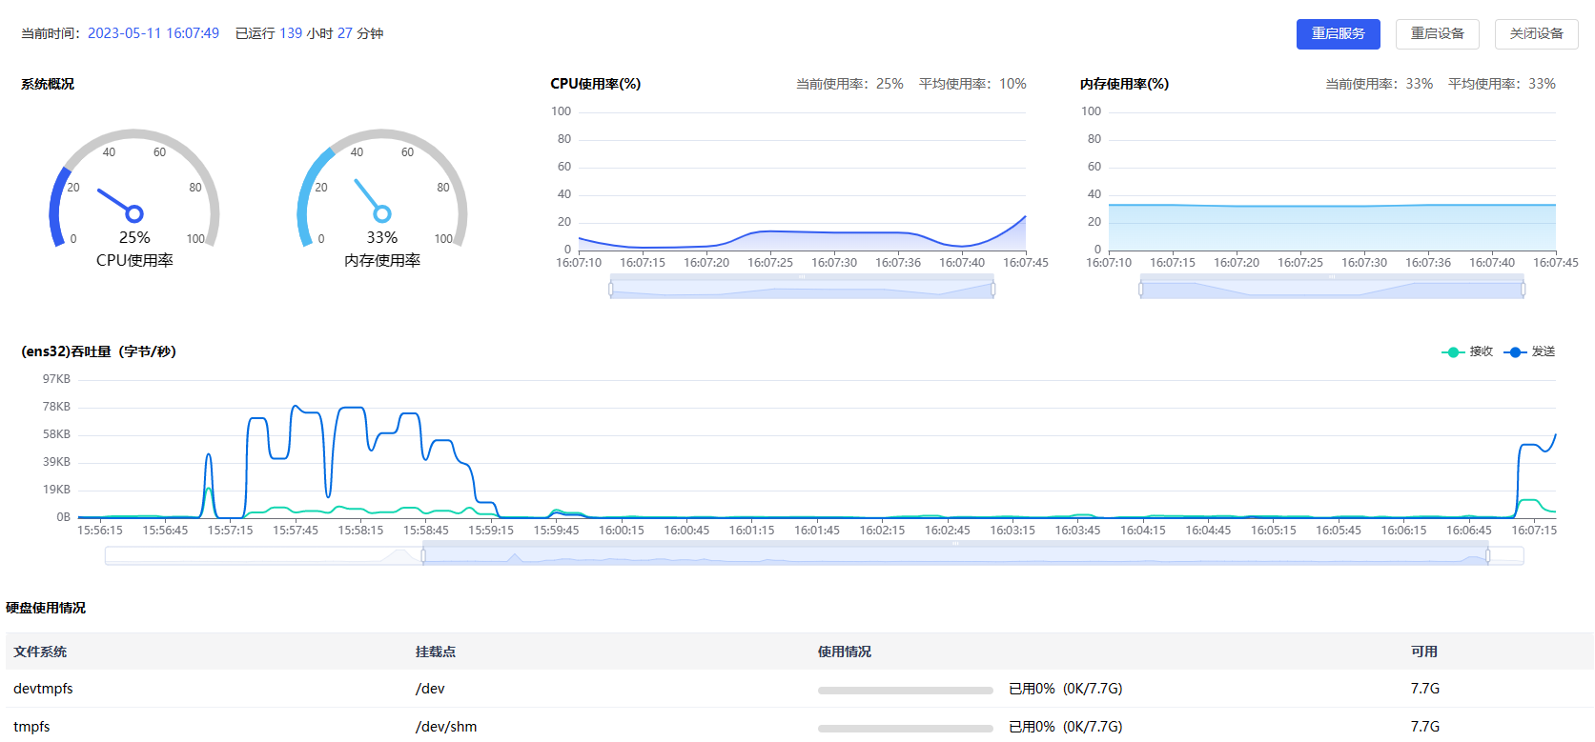This screenshot has width=1595, height=742.
Task: Click the 系统概况 heading
Action: pyautogui.click(x=48, y=84)
